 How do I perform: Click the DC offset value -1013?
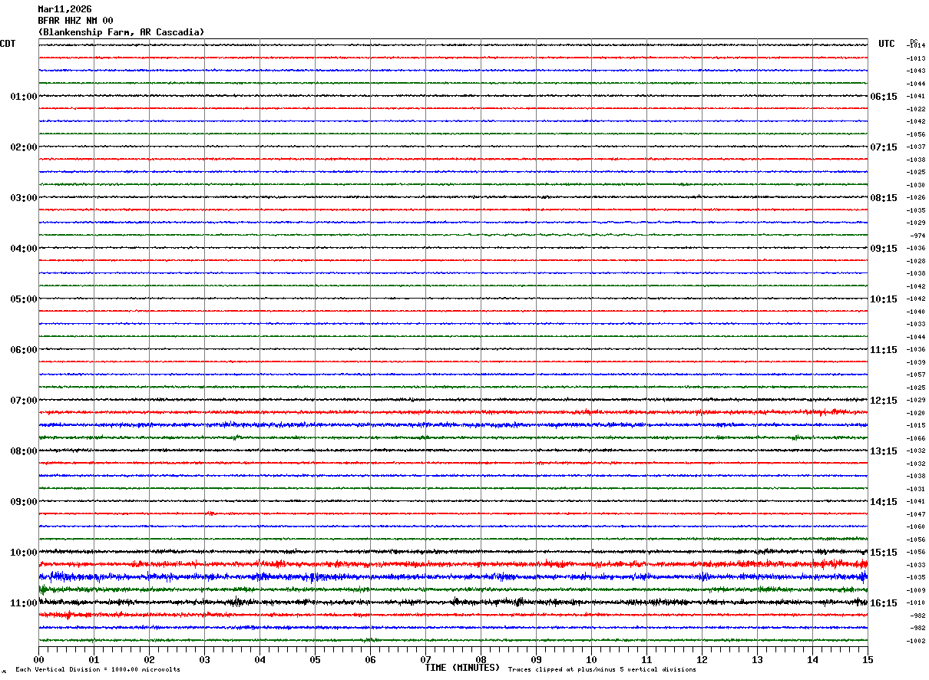point(916,58)
